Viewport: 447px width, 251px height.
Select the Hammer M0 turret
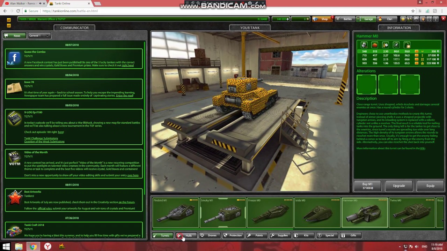364,213
